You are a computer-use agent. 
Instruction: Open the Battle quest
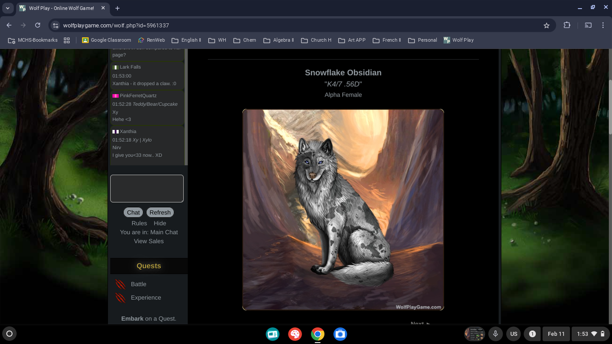click(x=139, y=284)
